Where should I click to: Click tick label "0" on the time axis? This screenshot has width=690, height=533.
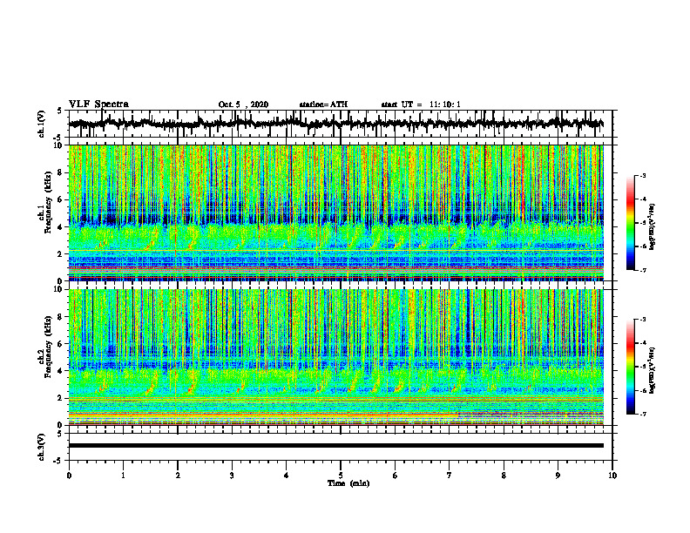tap(69, 476)
